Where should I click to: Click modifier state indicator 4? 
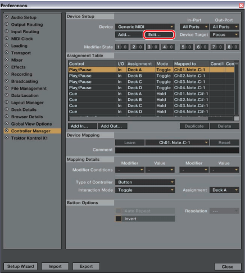[x=168, y=47]
